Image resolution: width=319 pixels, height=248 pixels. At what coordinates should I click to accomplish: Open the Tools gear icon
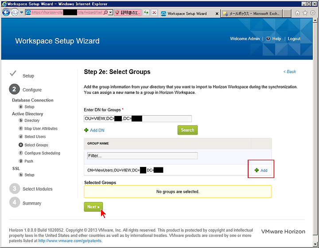pyautogui.click(x=313, y=13)
